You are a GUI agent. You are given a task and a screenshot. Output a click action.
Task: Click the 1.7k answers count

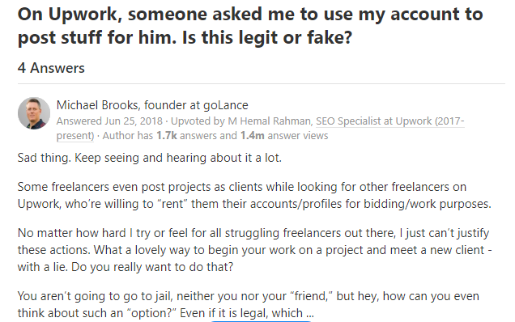[x=167, y=136]
